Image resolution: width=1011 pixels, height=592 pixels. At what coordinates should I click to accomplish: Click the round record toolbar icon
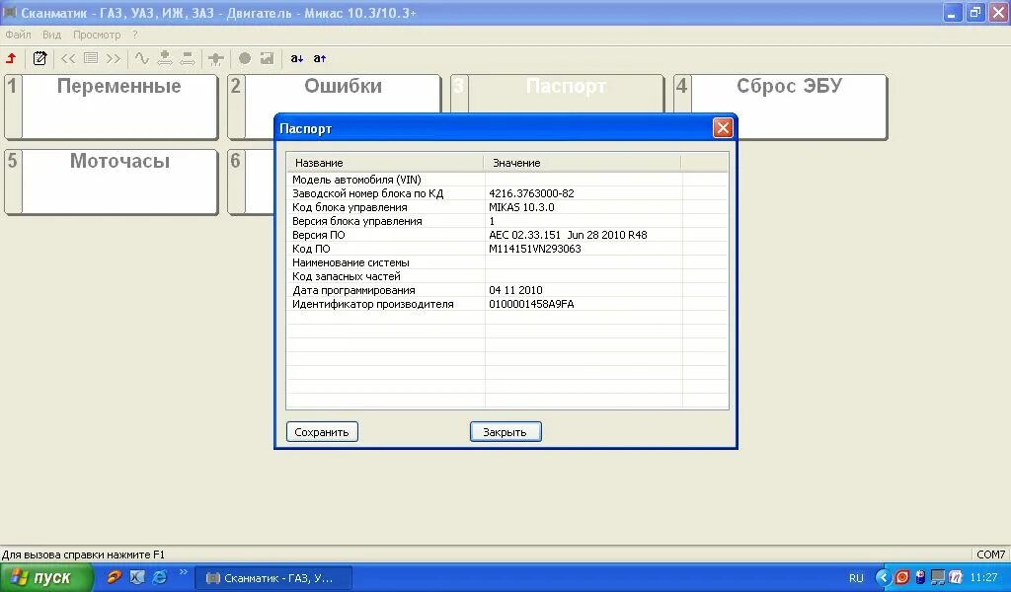[x=245, y=58]
